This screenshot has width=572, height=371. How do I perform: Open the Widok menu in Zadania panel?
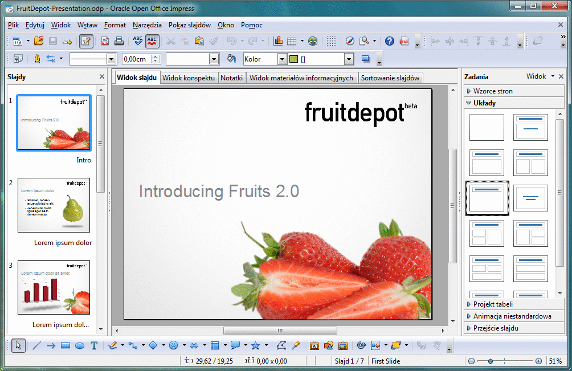540,76
